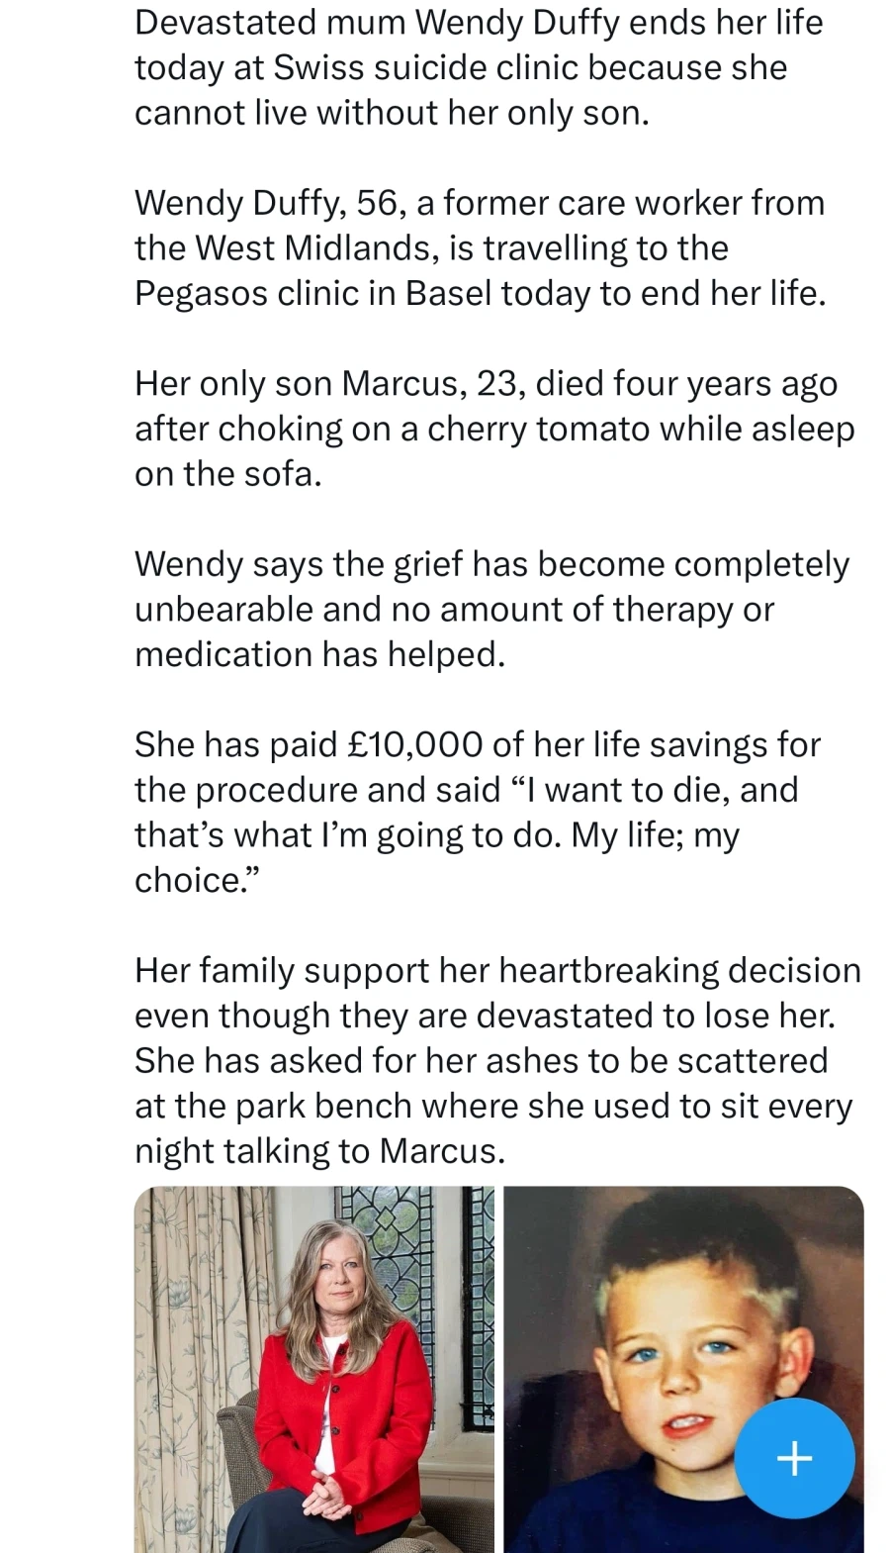Click the line "Her family support her heartbreaking decision"
890x1553 pixels.
(x=497, y=970)
